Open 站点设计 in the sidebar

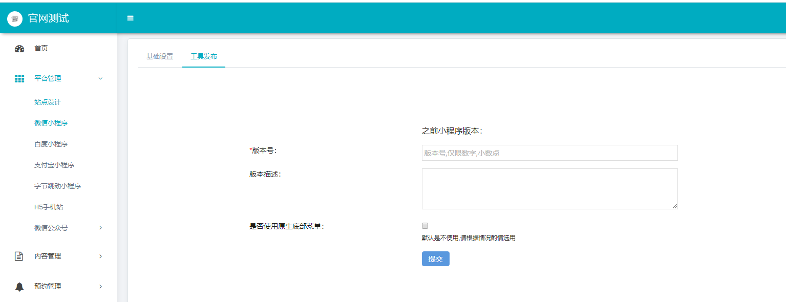pos(48,102)
